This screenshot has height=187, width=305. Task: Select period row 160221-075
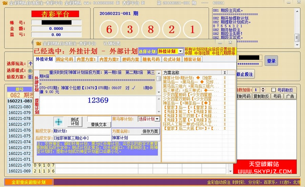point(20,136)
